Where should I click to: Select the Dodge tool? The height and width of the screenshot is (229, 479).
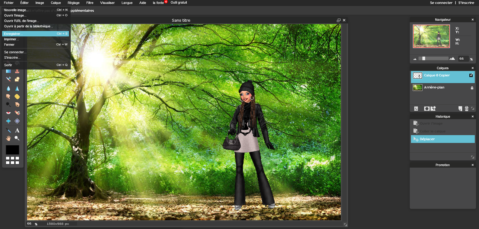pyautogui.click(x=8, y=105)
